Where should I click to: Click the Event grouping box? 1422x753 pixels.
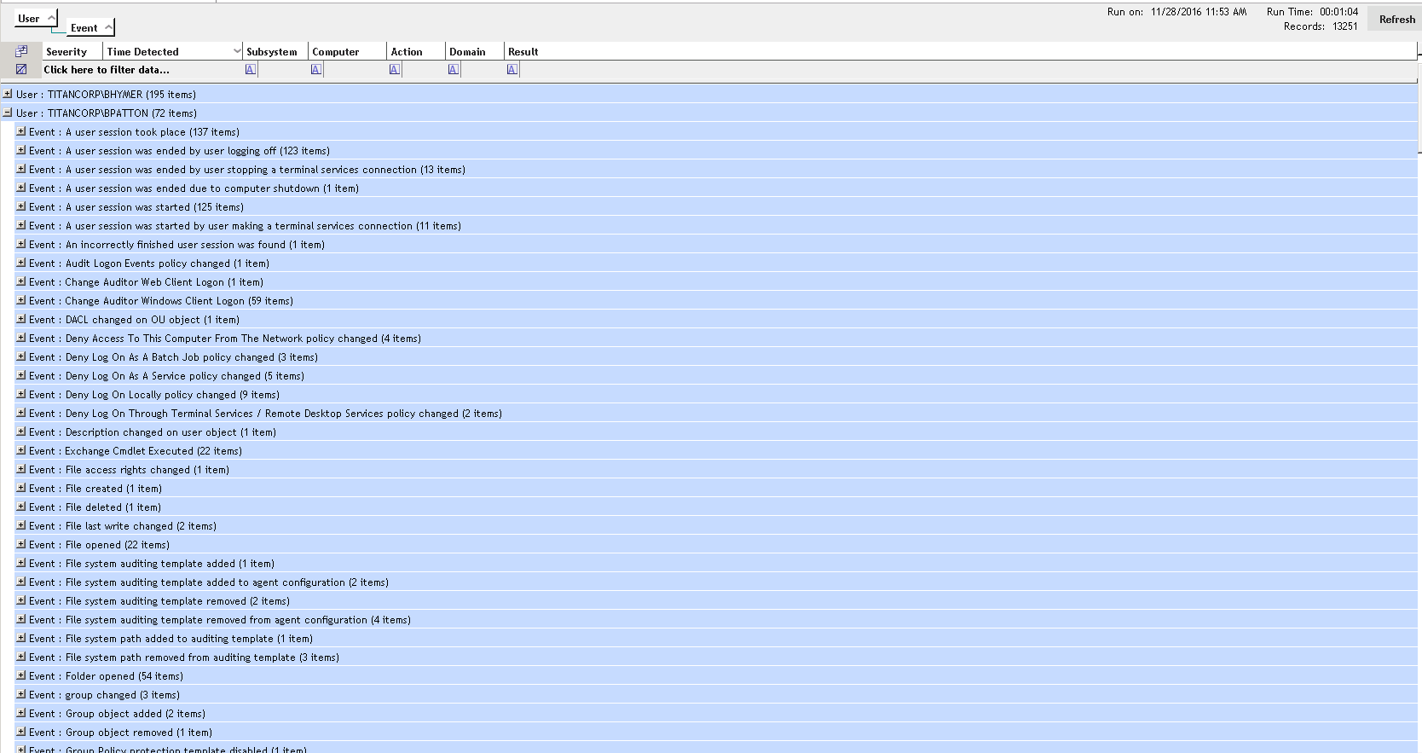click(90, 28)
